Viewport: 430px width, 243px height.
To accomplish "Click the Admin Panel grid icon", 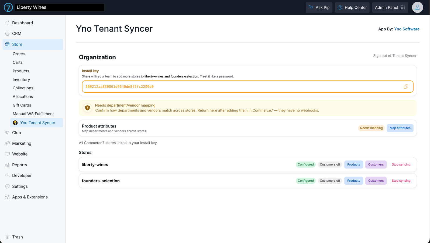I will 403,7.
